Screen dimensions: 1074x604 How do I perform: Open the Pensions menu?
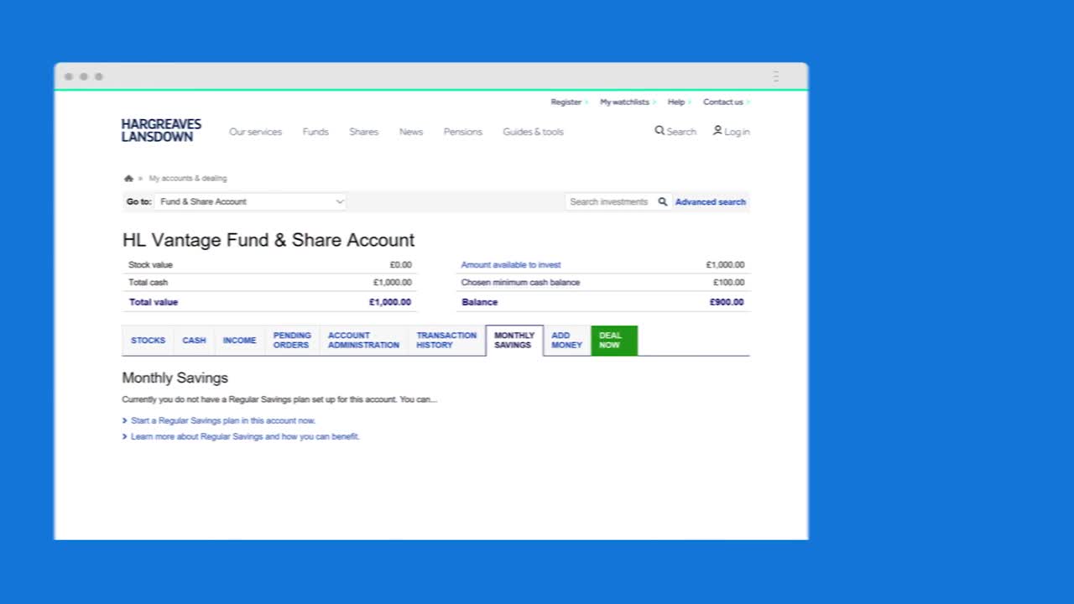click(463, 132)
